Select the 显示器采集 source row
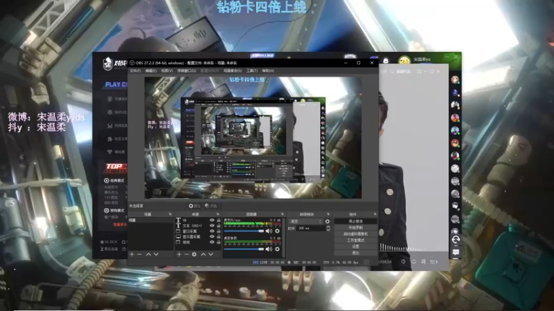 click(x=198, y=237)
